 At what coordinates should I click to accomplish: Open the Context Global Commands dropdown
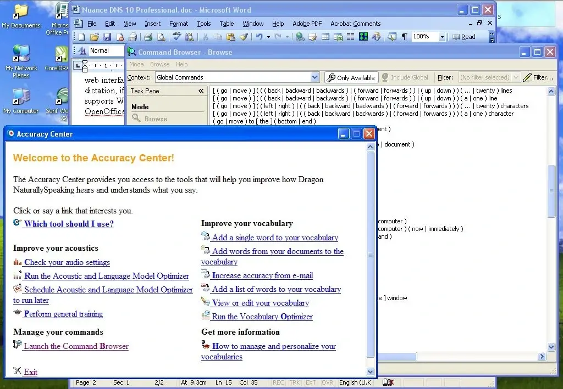click(x=314, y=77)
